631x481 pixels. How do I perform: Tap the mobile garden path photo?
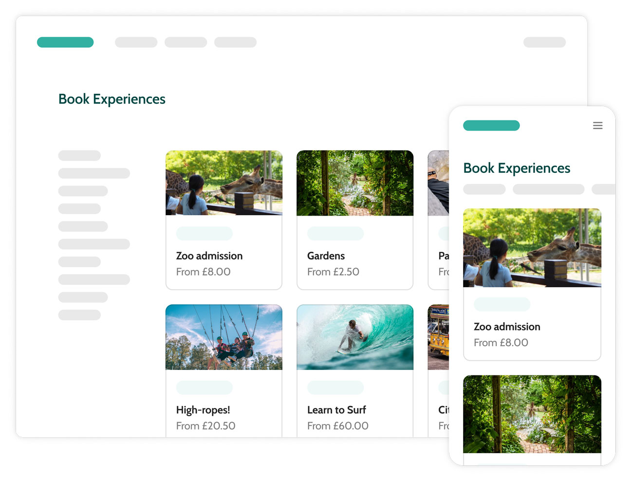pos(532,414)
